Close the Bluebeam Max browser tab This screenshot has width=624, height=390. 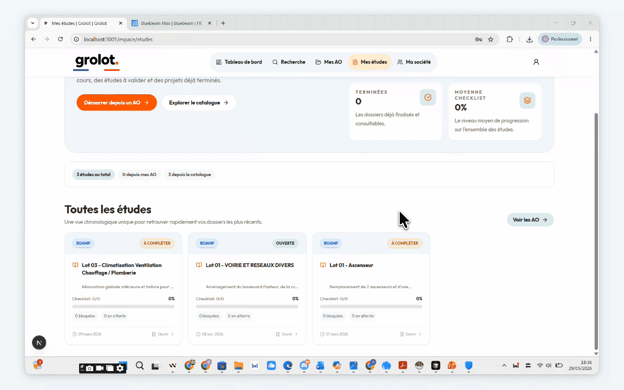210,23
